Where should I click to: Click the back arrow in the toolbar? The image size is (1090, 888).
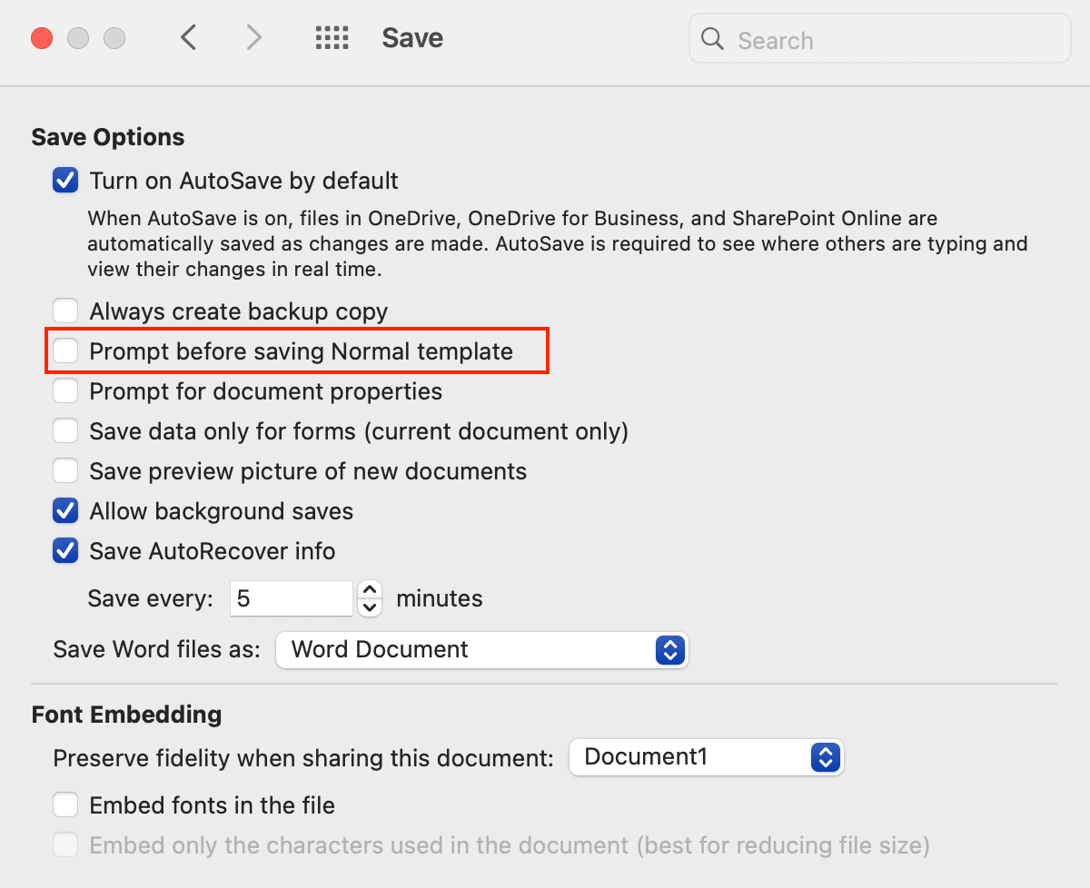coord(188,37)
